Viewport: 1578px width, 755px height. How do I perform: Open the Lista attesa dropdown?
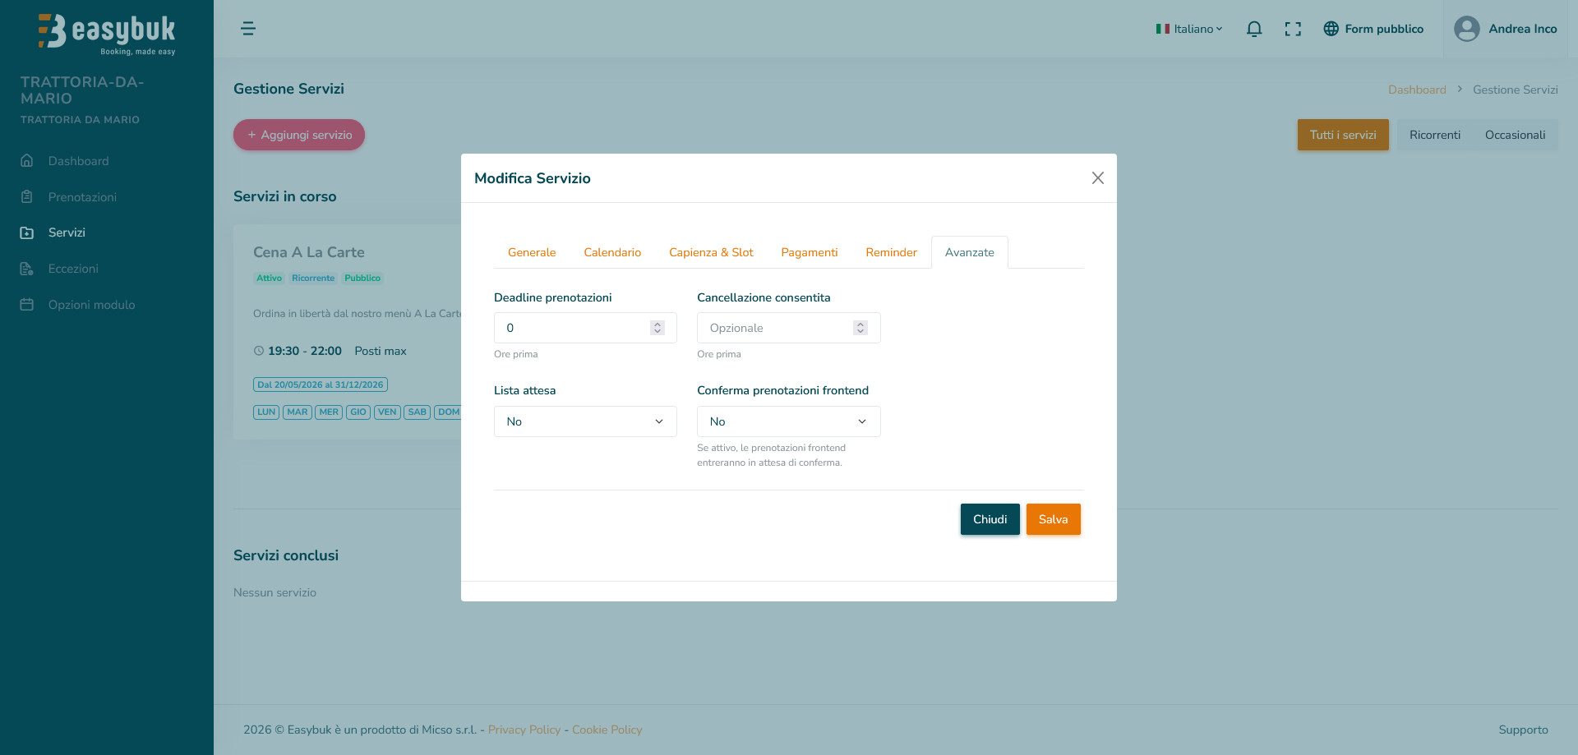[x=585, y=421]
